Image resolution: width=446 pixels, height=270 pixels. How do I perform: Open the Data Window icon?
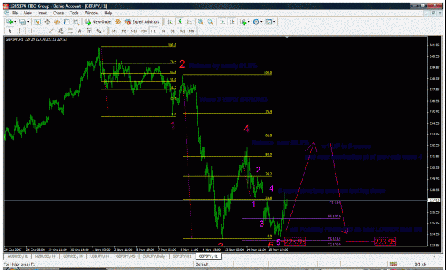coord(47,21)
